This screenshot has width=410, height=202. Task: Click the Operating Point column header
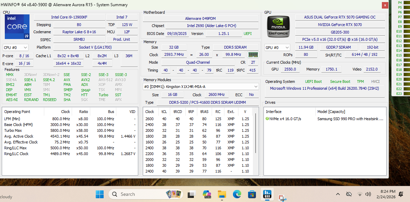[x=23, y=111]
